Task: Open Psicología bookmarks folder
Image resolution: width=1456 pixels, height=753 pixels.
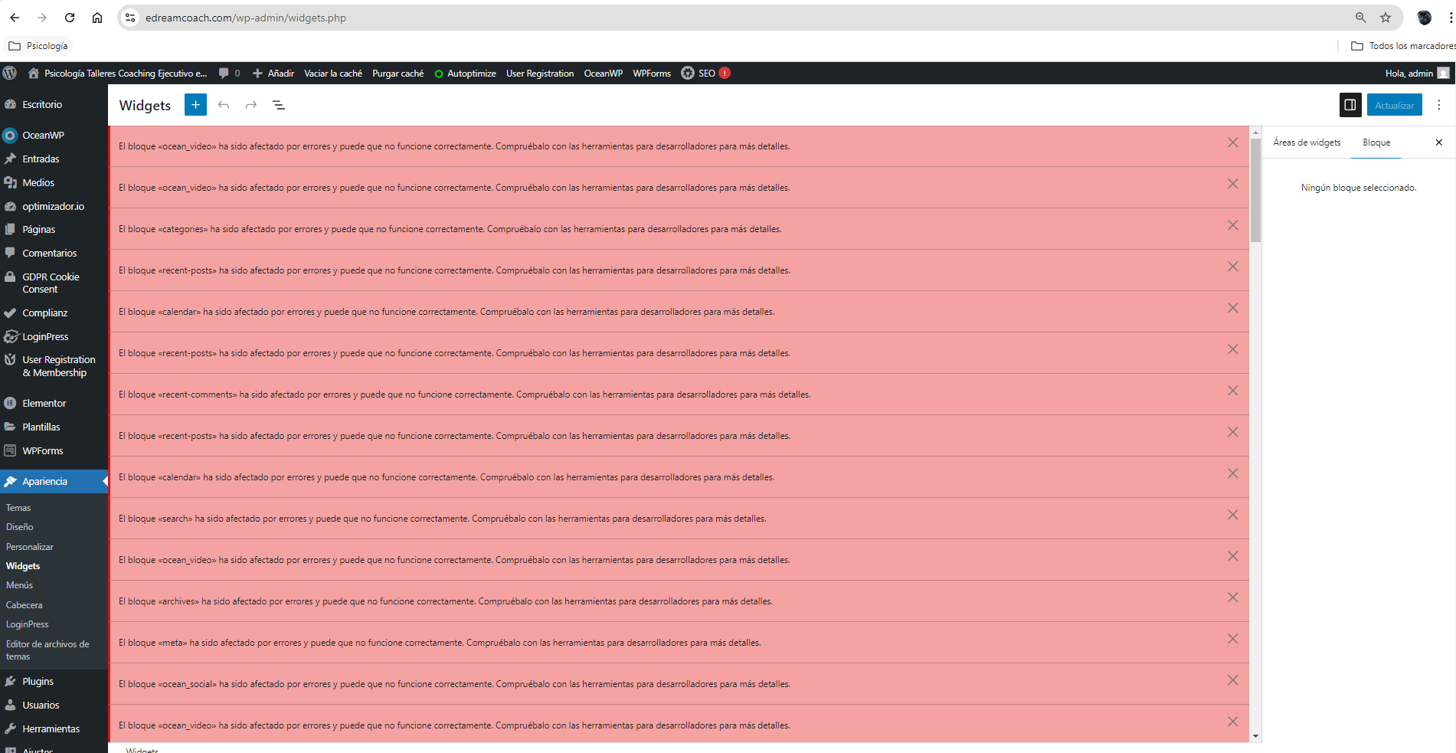Action: (38, 46)
